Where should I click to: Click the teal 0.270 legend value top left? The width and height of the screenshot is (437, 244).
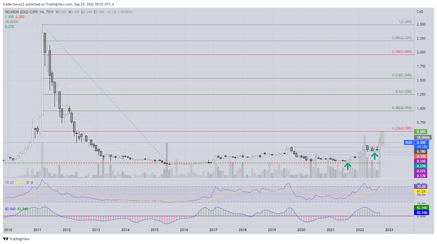[x=9, y=27]
